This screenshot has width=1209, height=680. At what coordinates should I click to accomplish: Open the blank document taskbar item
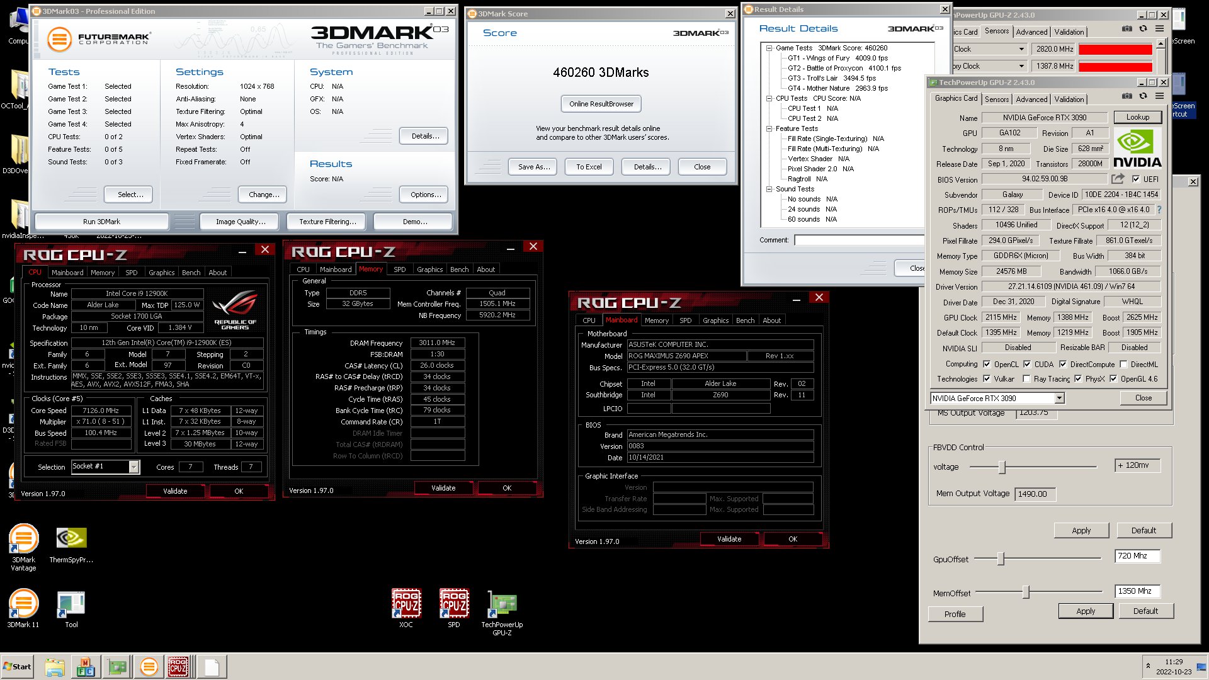pos(212,667)
